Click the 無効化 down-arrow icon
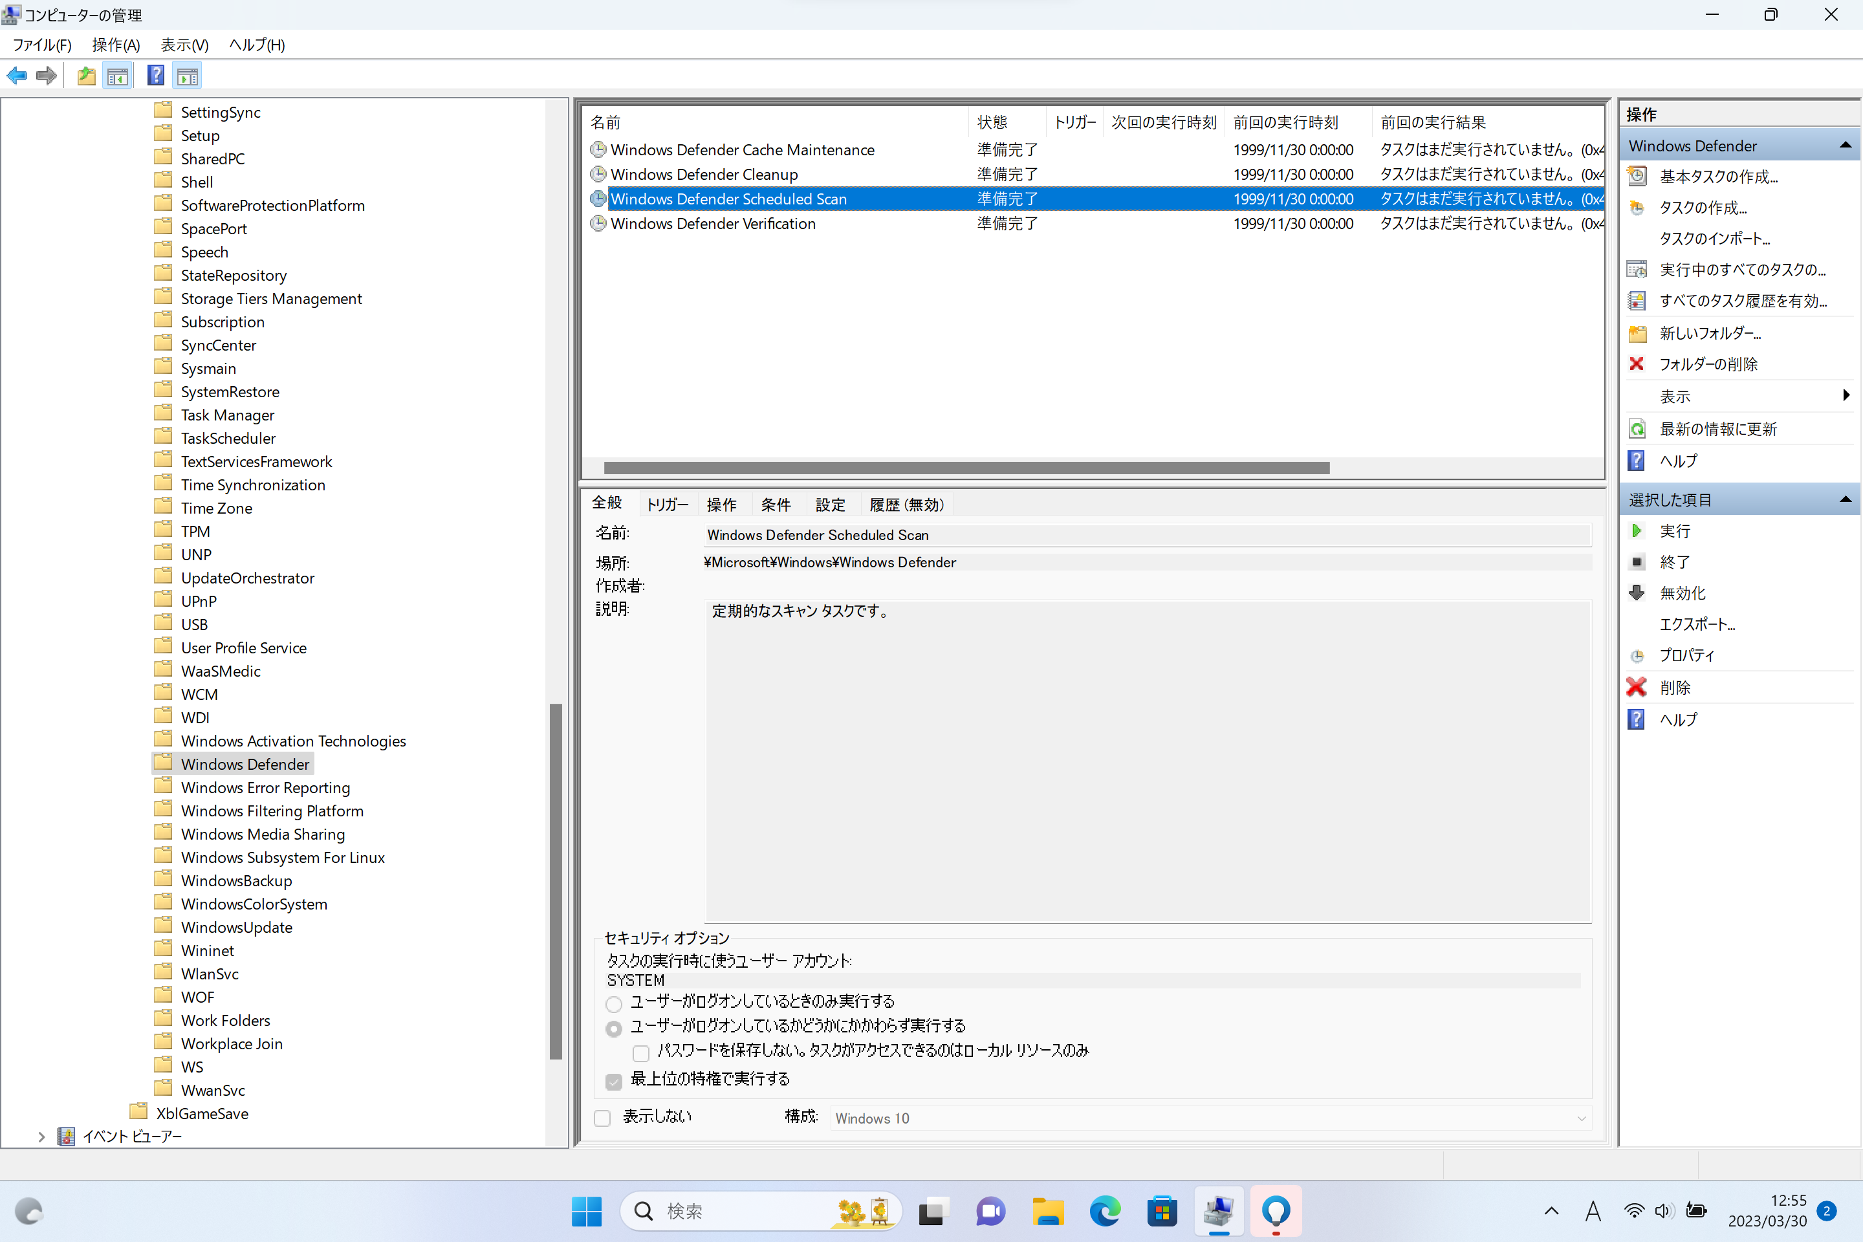 click(x=1637, y=593)
